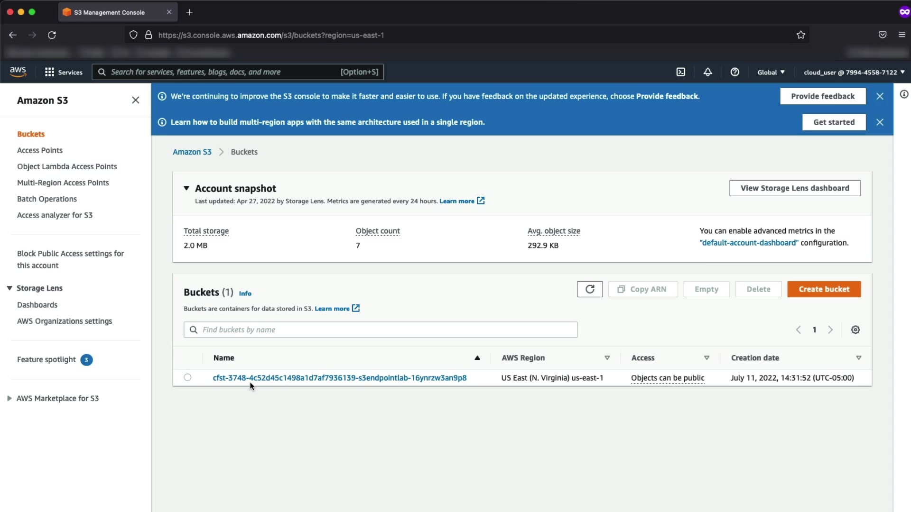This screenshot has width=911, height=512.
Task: Open the Global region dropdown
Action: [771, 72]
